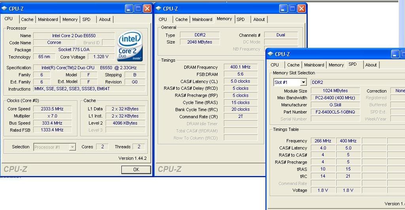Close the CPU tab window

tap(147, 9)
